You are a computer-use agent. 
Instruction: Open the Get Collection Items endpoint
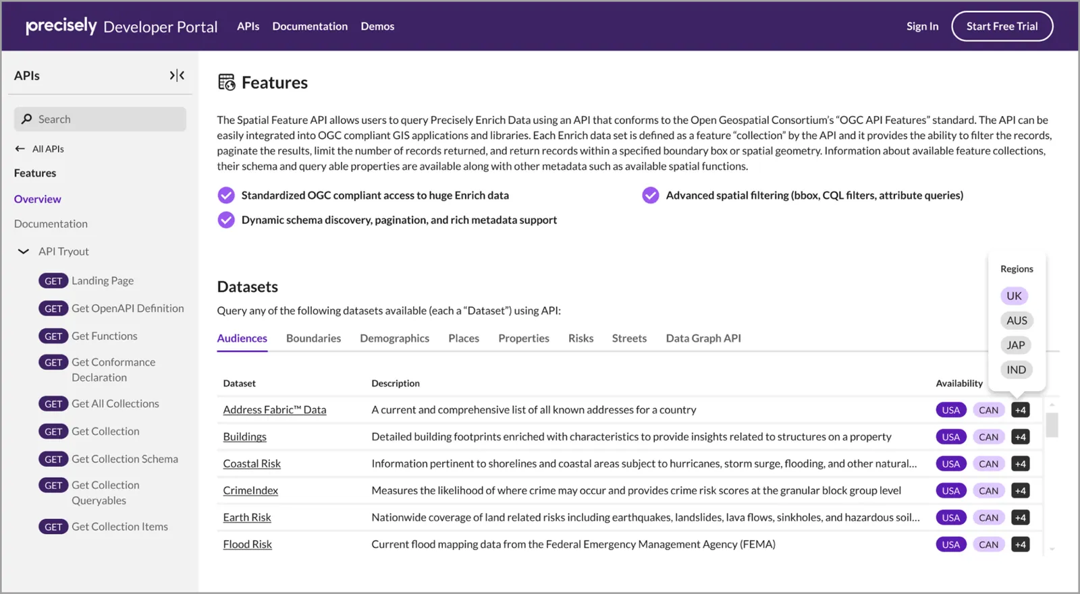coord(120,527)
